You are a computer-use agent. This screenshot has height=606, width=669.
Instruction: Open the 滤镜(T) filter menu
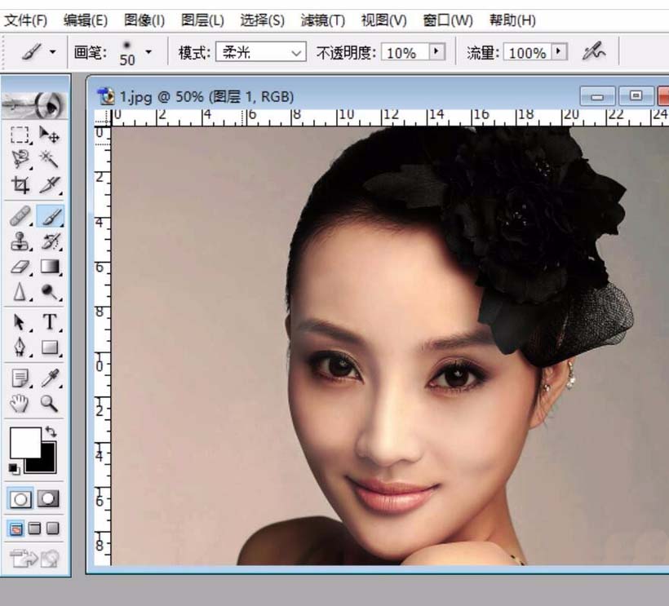322,20
